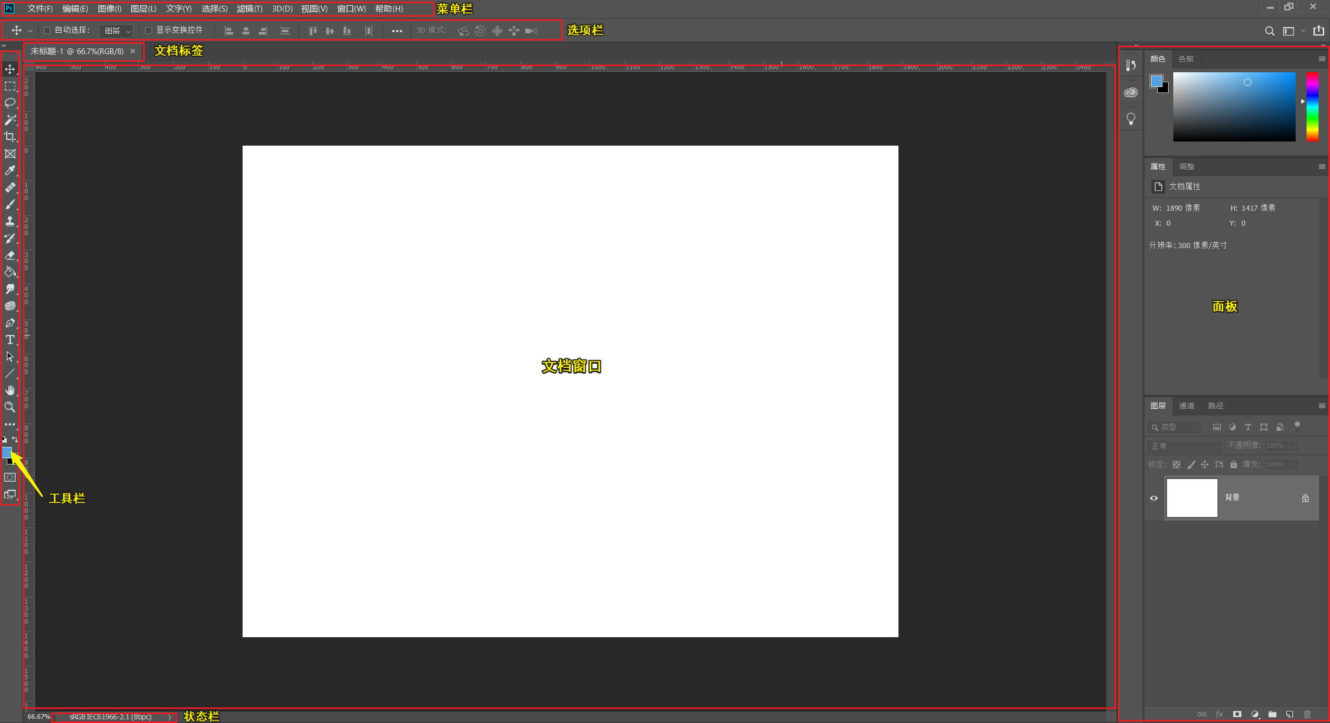Enable the 显示变换控件 checkbox

[148, 30]
